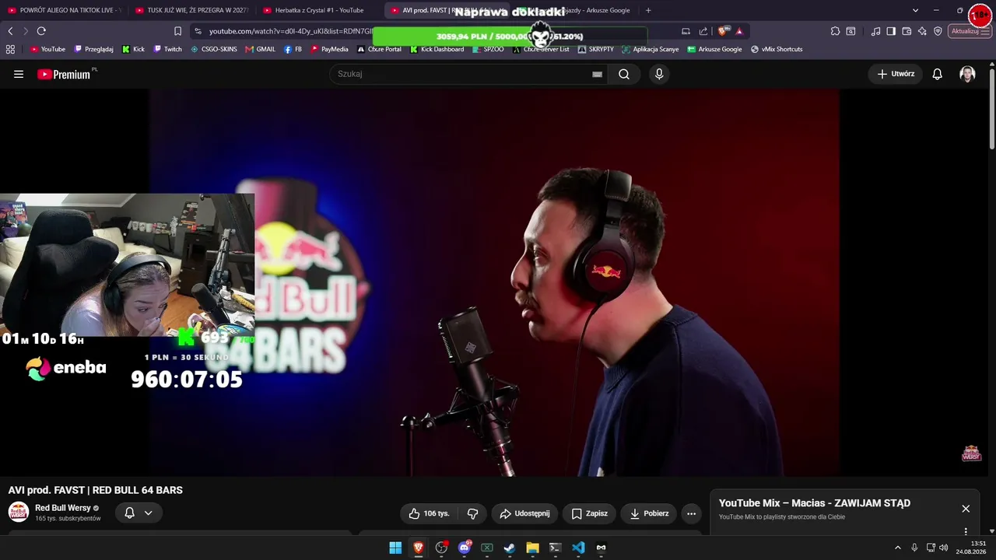The width and height of the screenshot is (996, 560).
Task: Click the Brave Rewards triangle icon
Action: pos(739,31)
